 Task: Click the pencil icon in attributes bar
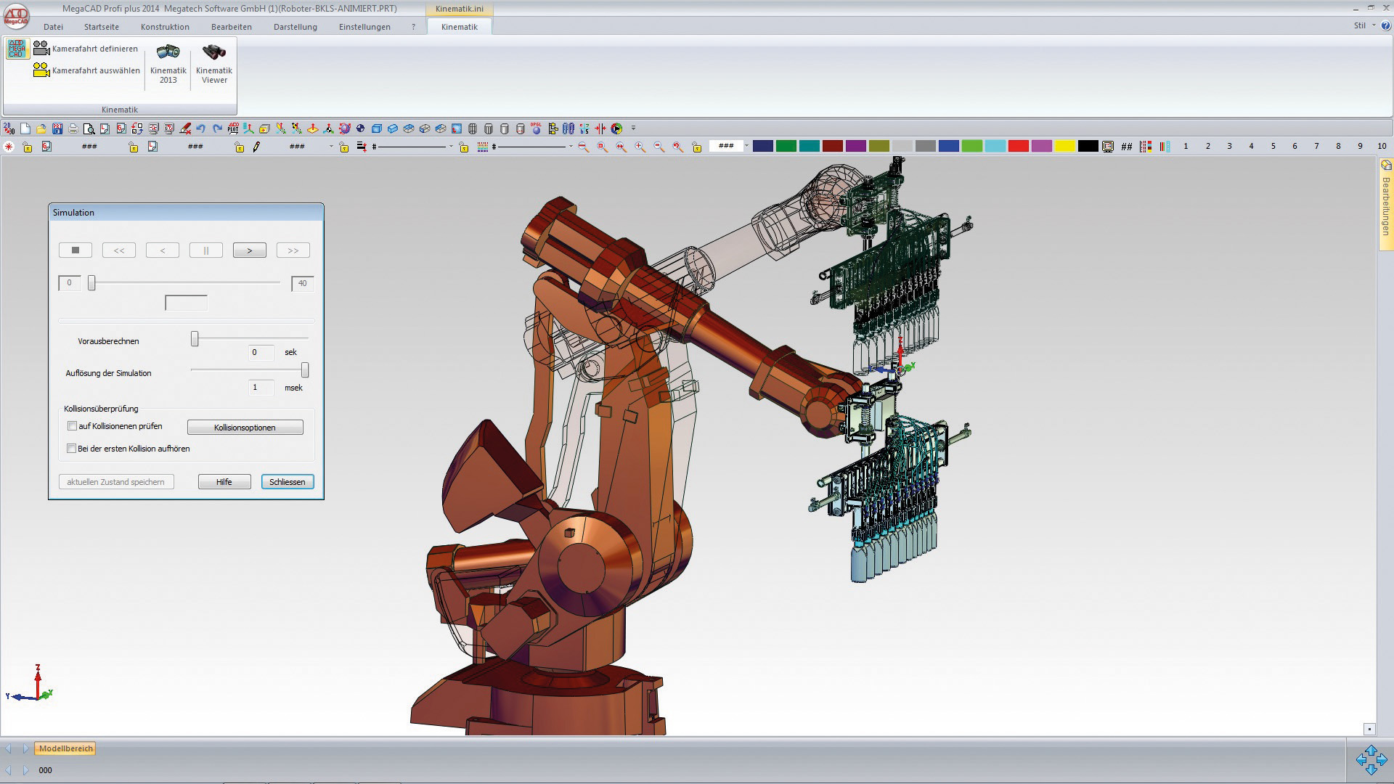coord(256,147)
